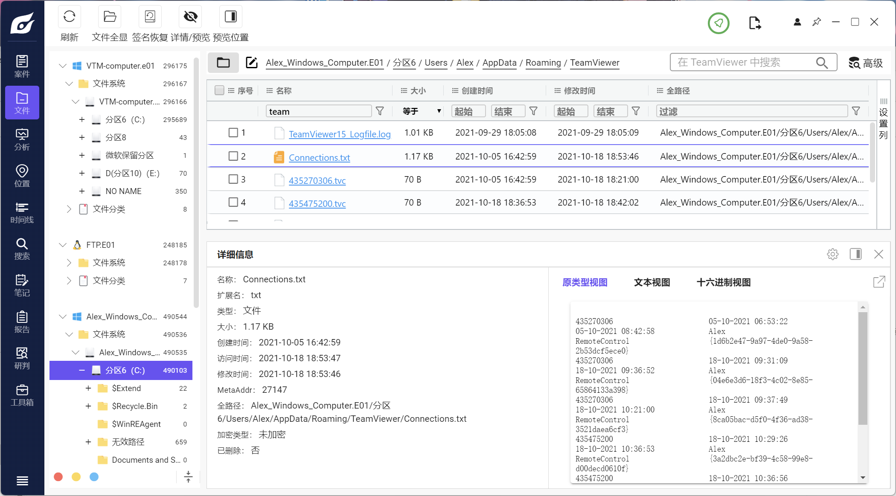
Task: Expand 微软保留分区 tree node
Action: point(82,155)
